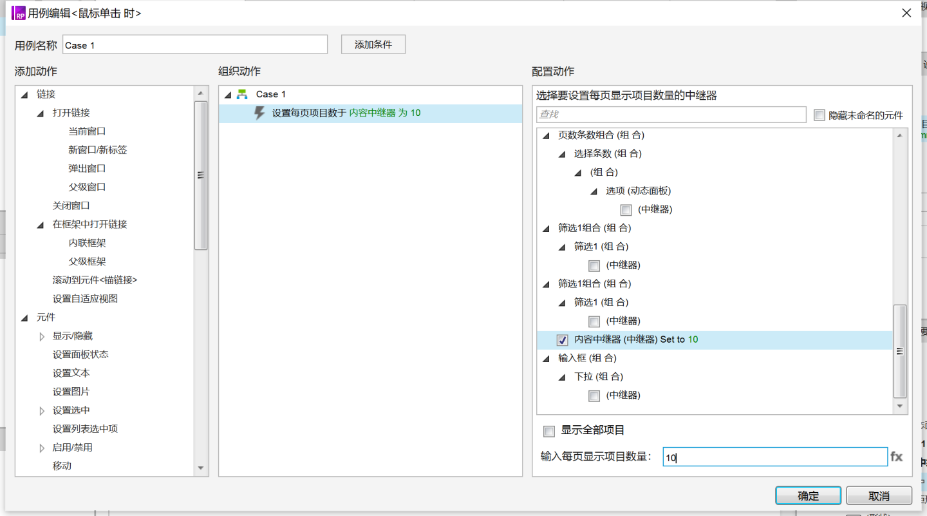Collapse the 选择条数 (组合) node

562,155
